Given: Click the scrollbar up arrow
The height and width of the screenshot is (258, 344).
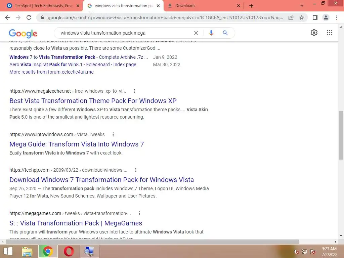Looking at the screenshot, I should 341,27.
